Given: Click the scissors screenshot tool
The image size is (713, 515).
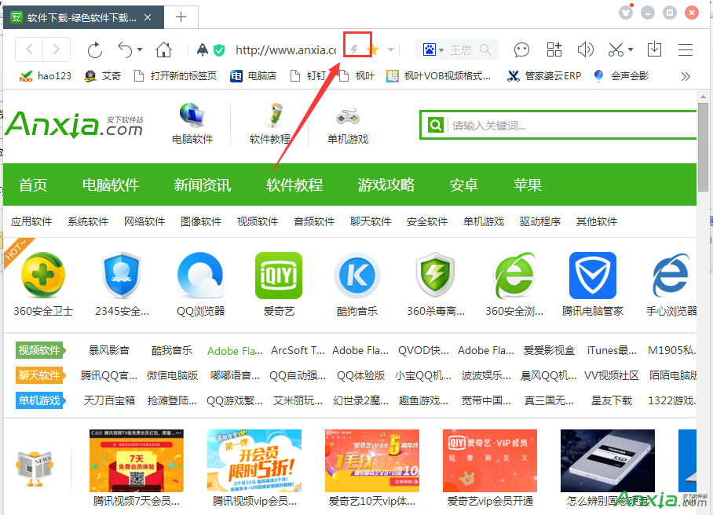Looking at the screenshot, I should coord(616,49).
